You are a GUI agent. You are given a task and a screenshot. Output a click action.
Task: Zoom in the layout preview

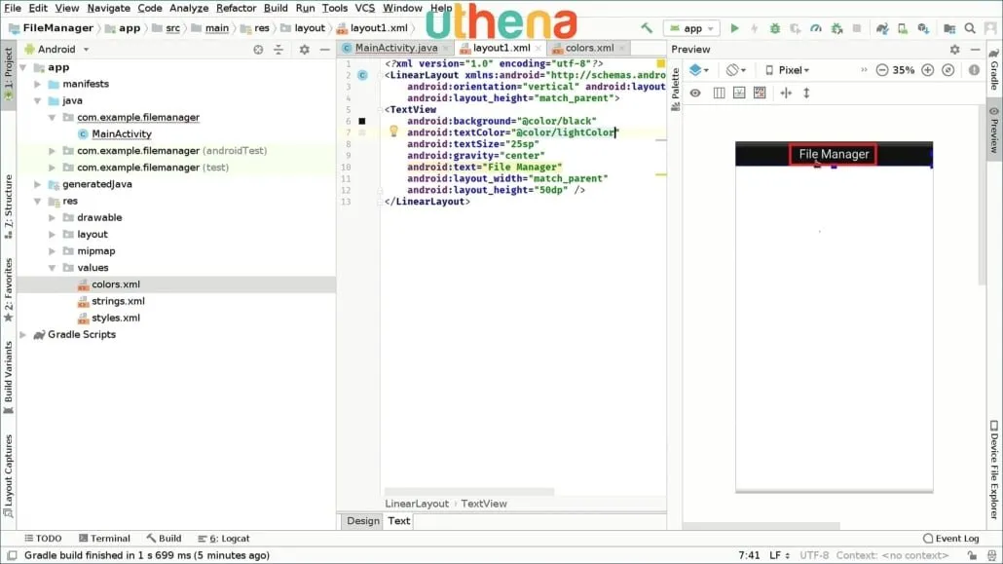click(927, 70)
